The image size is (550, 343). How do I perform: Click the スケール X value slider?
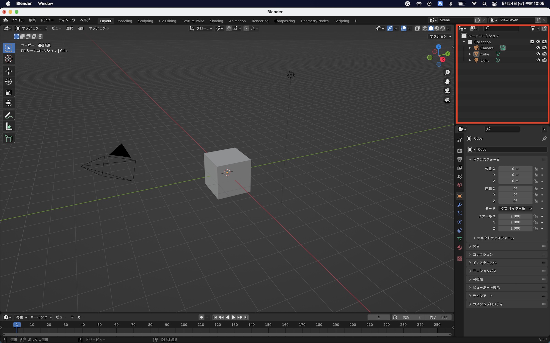pyautogui.click(x=515, y=216)
